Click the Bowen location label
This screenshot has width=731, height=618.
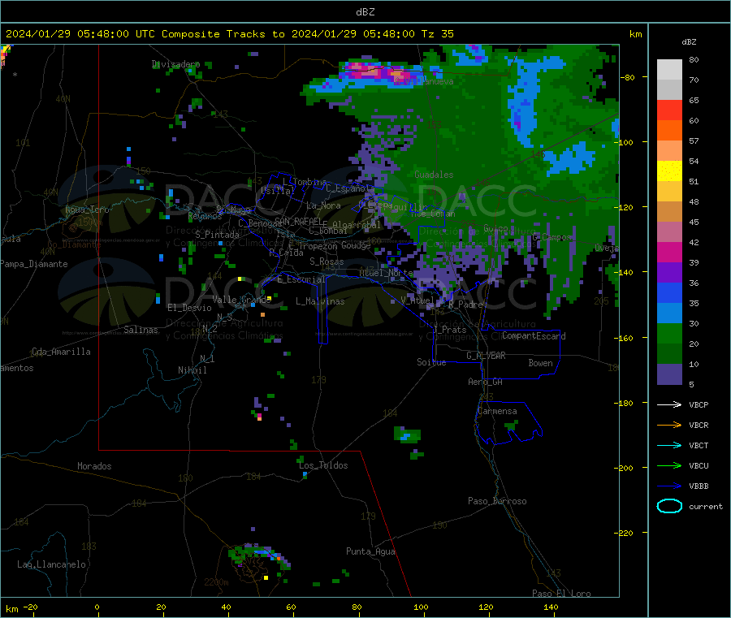coord(540,363)
